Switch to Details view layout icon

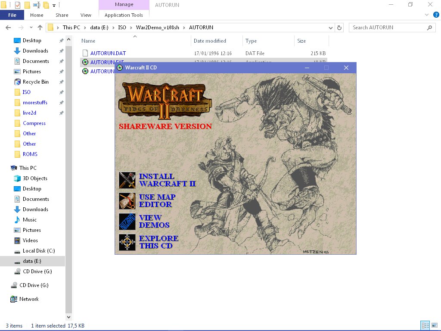click(425, 325)
